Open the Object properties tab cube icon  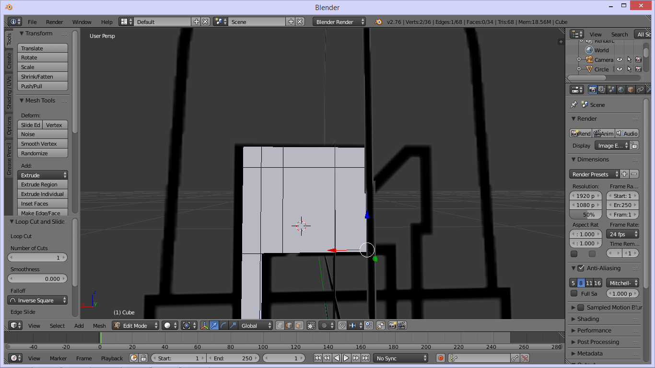click(x=631, y=90)
